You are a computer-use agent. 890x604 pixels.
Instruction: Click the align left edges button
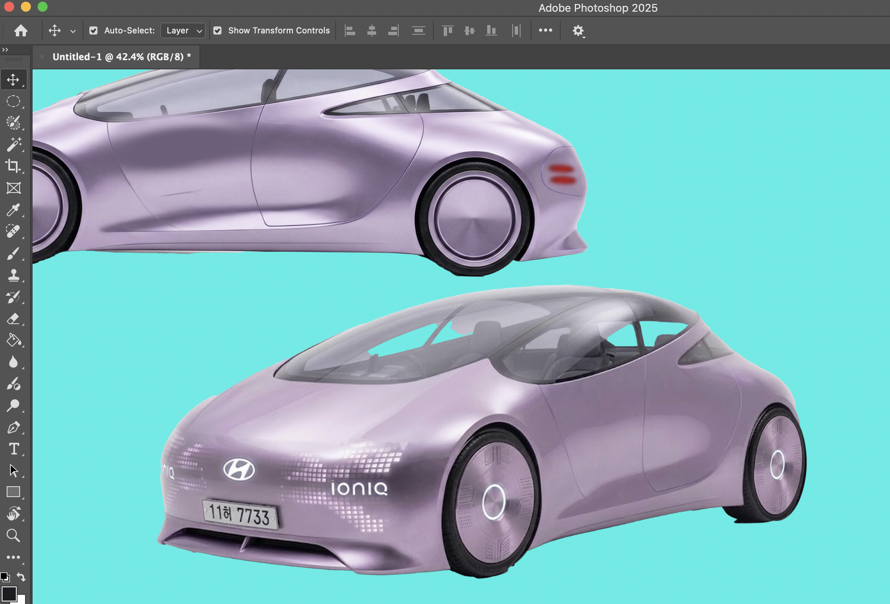coord(350,30)
